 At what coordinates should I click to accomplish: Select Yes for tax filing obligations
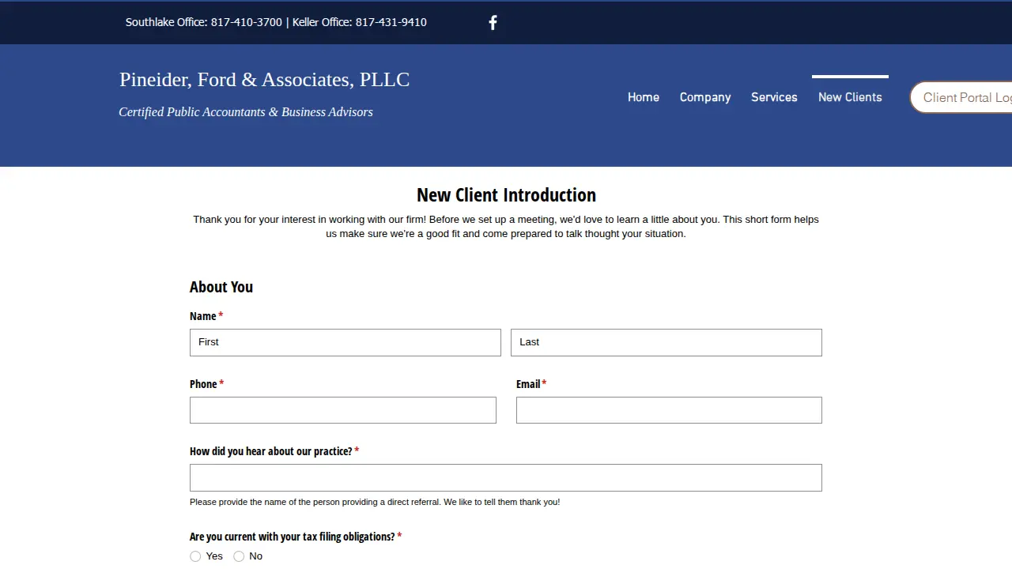click(195, 556)
